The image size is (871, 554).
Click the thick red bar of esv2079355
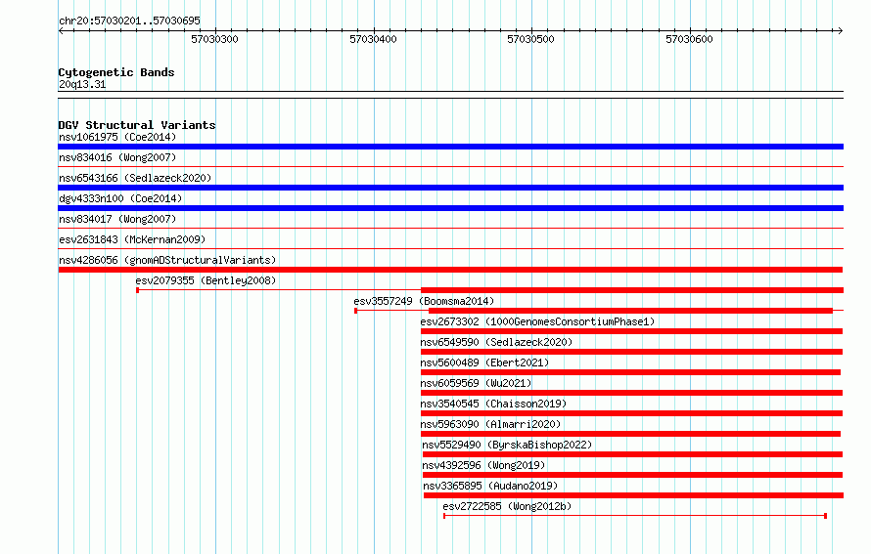tap(632, 290)
